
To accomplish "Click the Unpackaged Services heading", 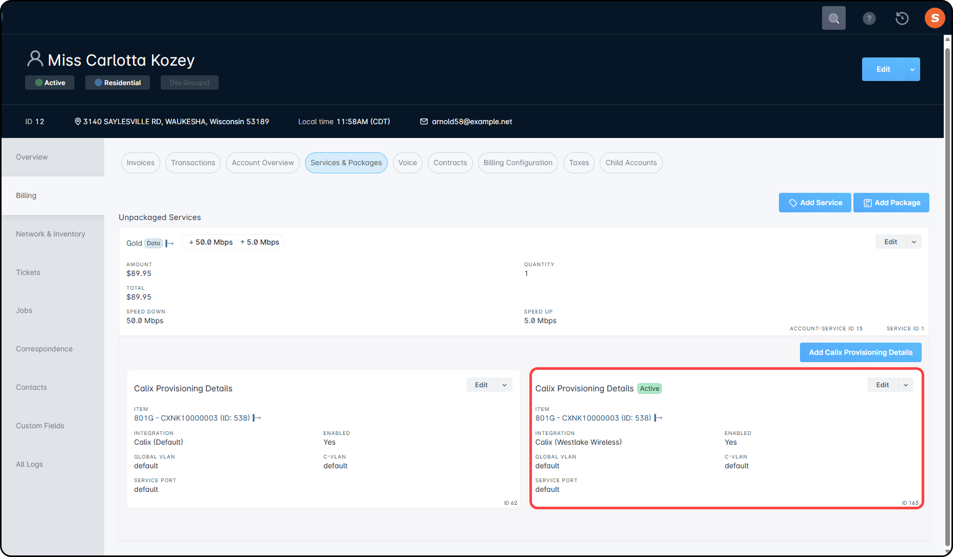I will (x=160, y=217).
